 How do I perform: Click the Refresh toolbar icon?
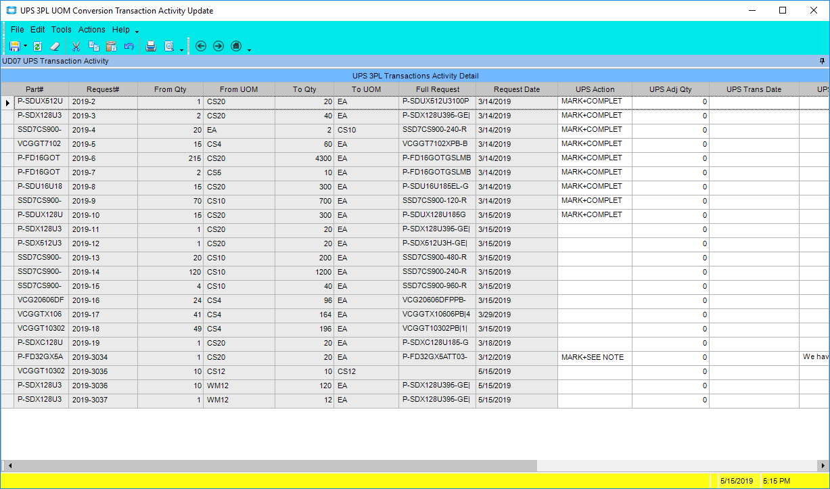coord(37,46)
